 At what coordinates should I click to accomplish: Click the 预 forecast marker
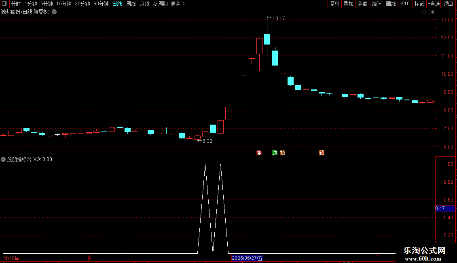(322, 153)
